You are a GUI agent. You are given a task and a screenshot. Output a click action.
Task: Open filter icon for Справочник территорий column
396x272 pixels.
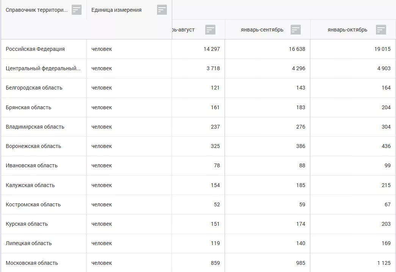coord(77,10)
